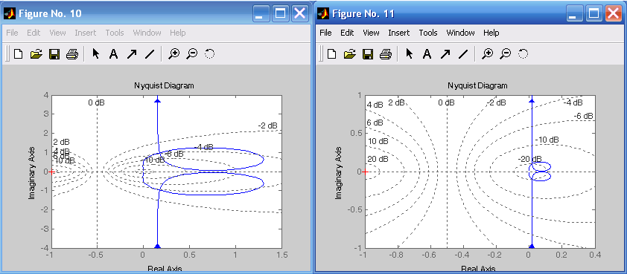
Task: Open Insert menu in Figure No. 10
Action: [86, 33]
